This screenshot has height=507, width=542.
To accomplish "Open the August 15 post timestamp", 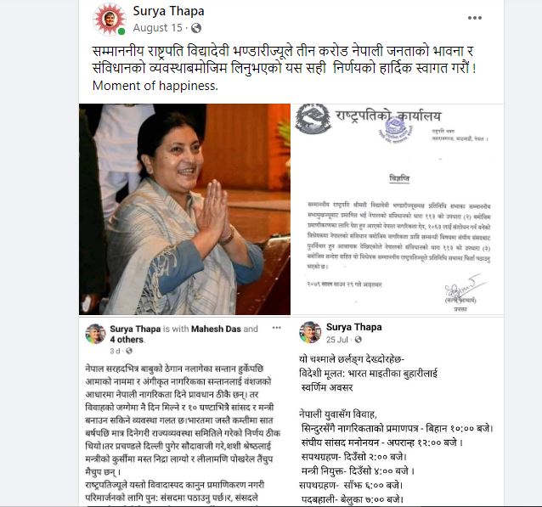I will coord(158,28).
